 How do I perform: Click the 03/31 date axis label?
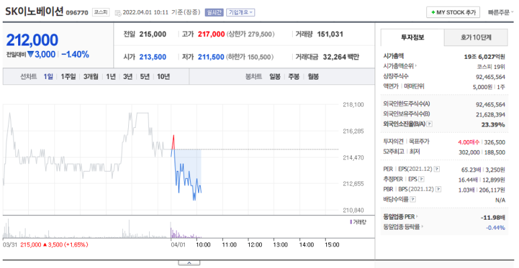pyautogui.click(x=10, y=245)
